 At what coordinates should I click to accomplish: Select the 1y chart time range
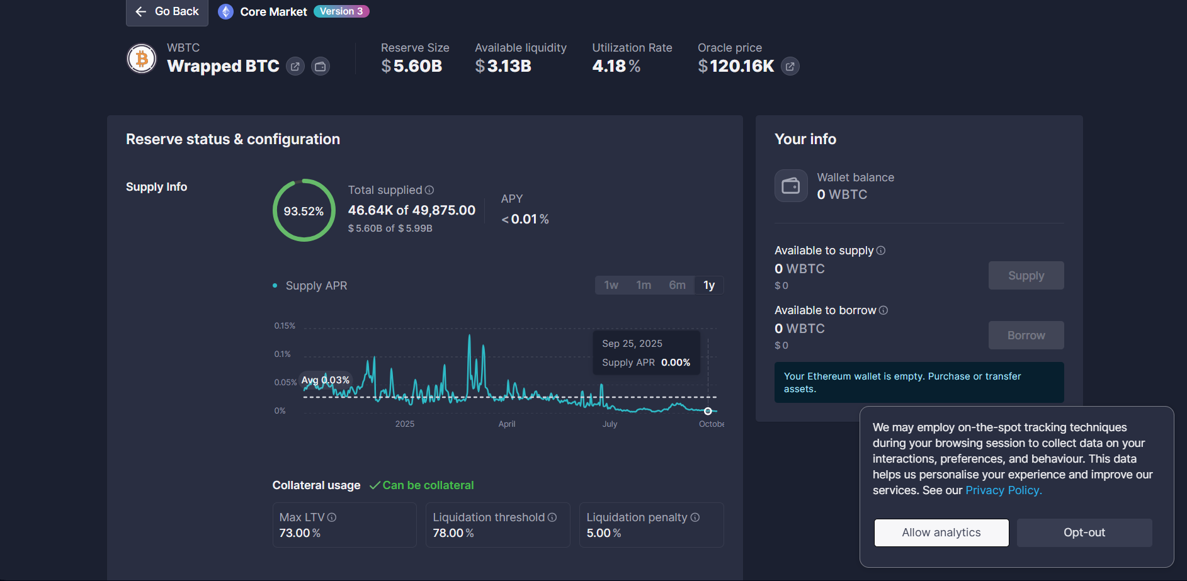709,285
